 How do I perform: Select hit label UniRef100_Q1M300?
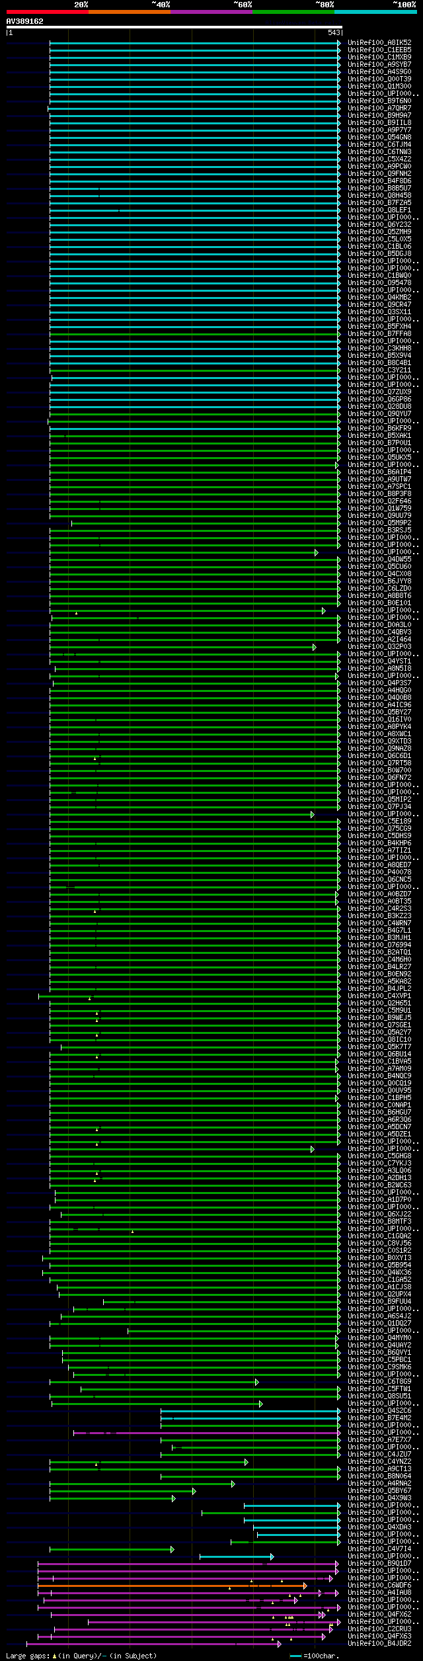pyautogui.click(x=379, y=86)
